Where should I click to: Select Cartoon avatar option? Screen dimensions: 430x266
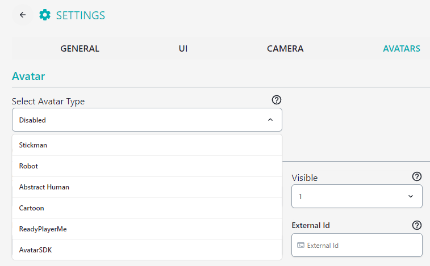[147, 208]
